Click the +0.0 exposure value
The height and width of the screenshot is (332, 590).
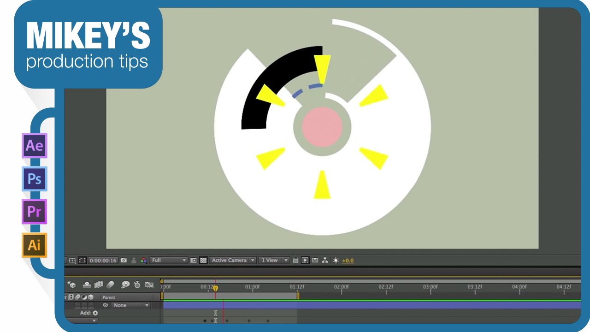pyautogui.click(x=348, y=261)
